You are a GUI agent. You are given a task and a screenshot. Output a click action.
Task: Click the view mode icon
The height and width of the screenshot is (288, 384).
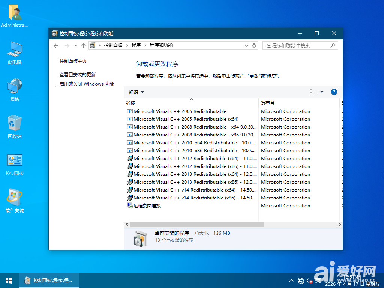click(x=313, y=92)
